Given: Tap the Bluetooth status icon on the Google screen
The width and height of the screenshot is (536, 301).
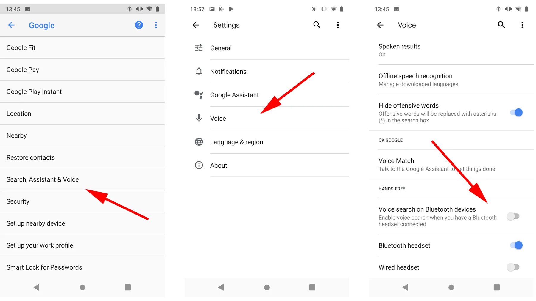Looking at the screenshot, I should 129,9.
